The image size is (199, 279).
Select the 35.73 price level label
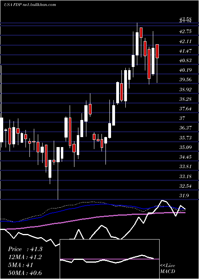click(185, 138)
